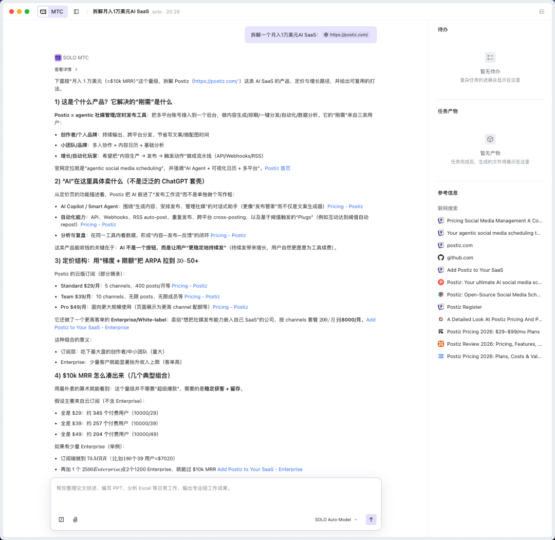Open reference "Postiz: Your ultimate AI social media sc..."

click(490, 283)
